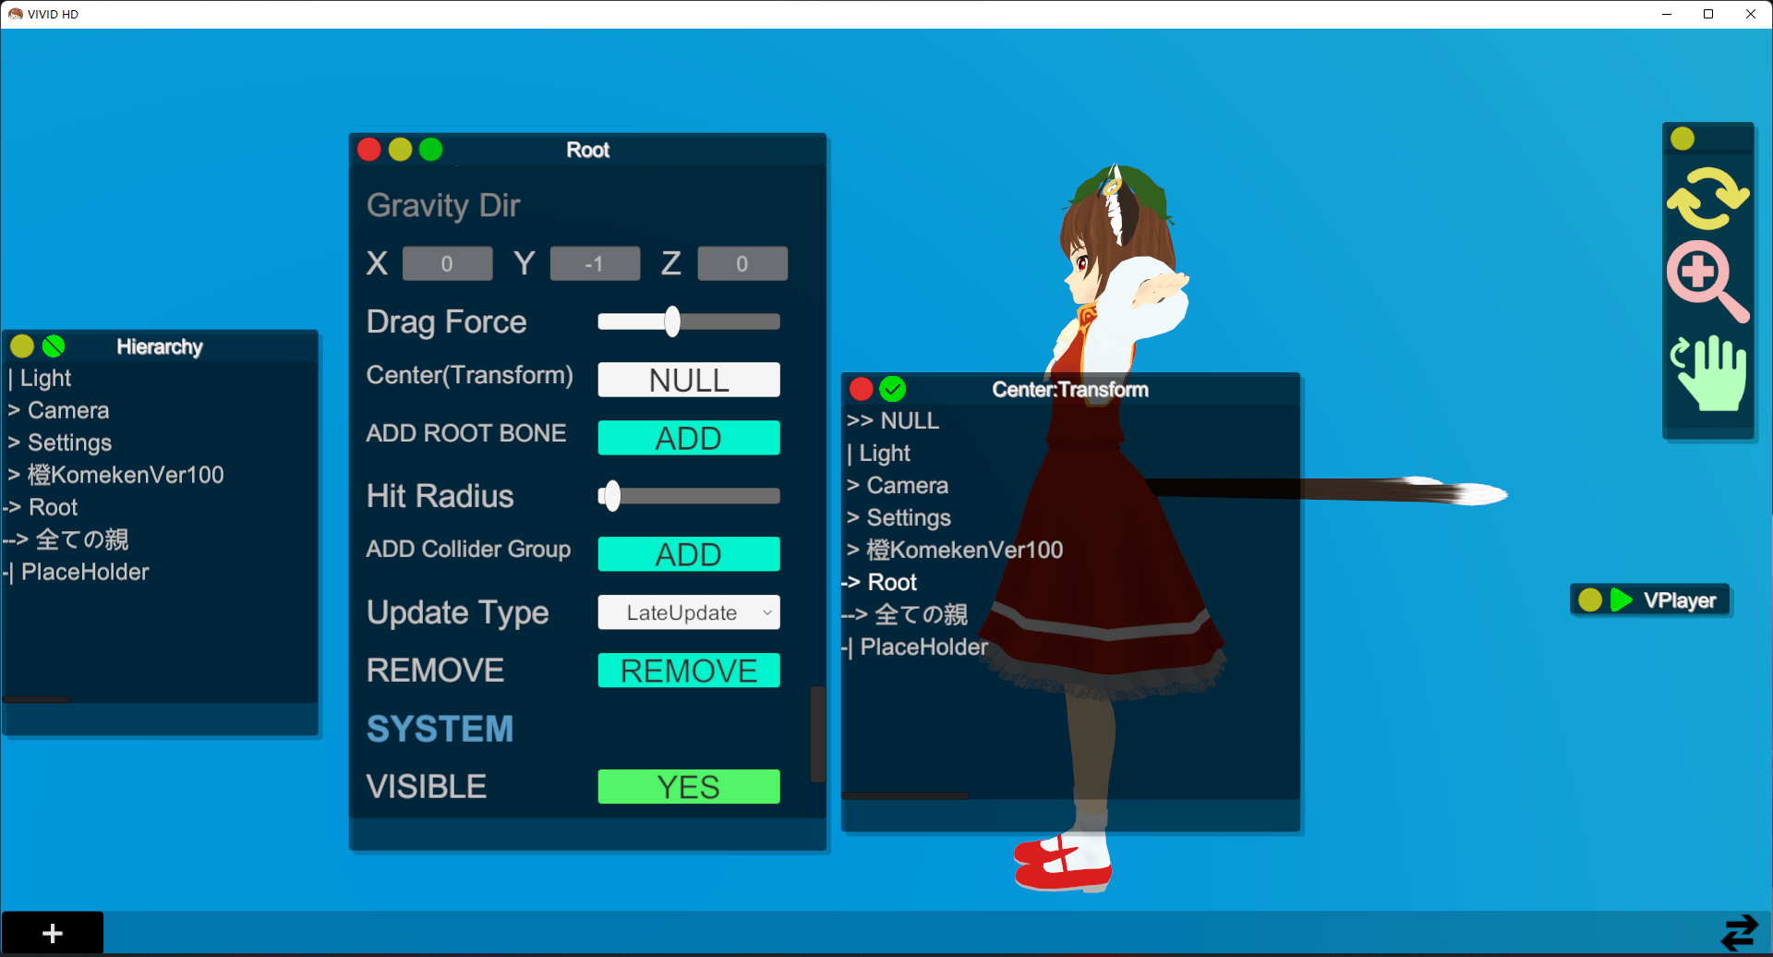Viewport: 1773px width, 957px height.
Task: Click the plus button in bottom bar
Action: pos(53,933)
